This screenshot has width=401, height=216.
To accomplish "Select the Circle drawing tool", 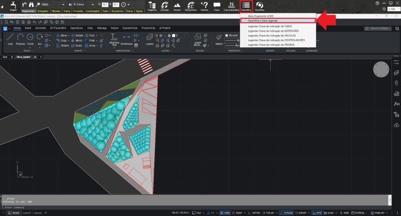I will pyautogui.click(x=31, y=39).
